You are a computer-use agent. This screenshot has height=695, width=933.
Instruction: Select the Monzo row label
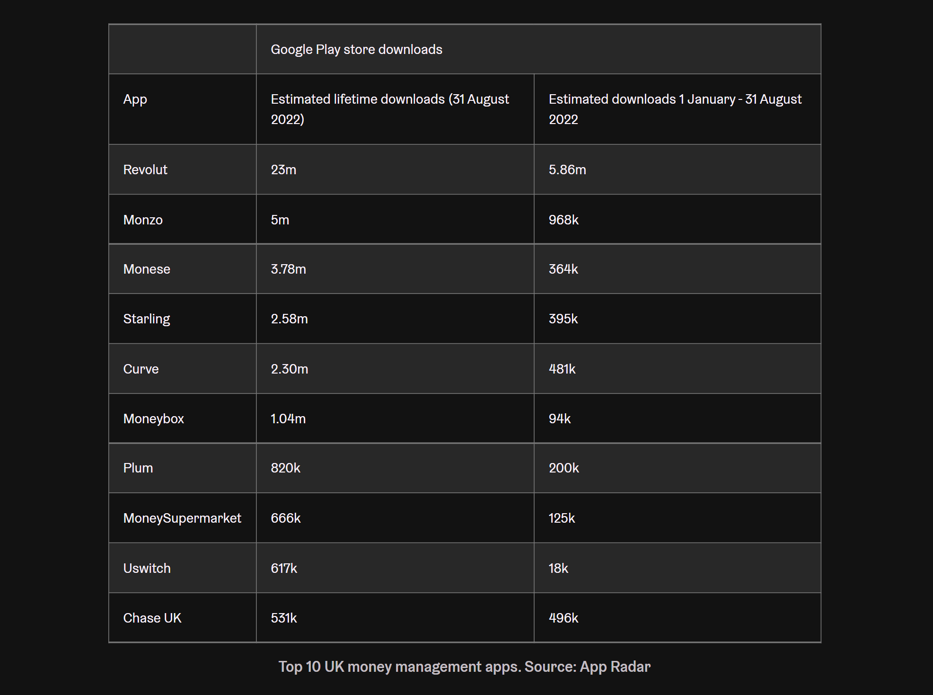click(143, 220)
